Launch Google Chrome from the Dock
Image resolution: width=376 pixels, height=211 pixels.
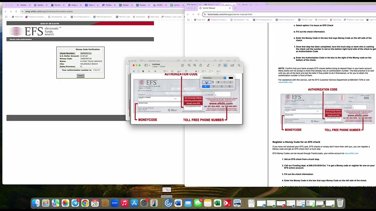85,203
